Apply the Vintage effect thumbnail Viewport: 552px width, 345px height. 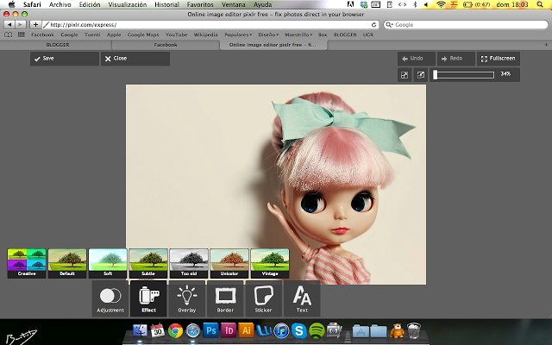tap(269, 263)
